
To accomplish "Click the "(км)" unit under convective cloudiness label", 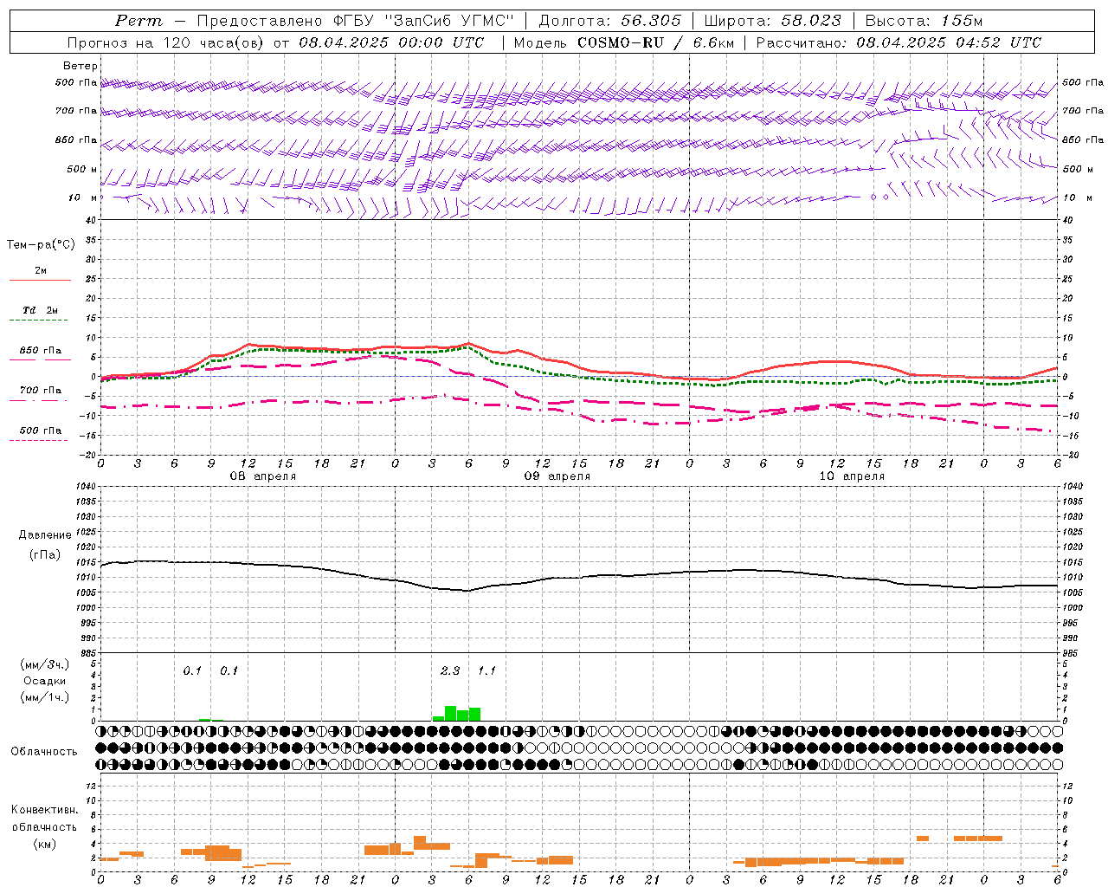I will 44,844.
